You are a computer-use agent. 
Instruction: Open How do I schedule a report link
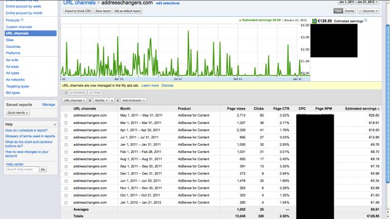tap(26, 131)
